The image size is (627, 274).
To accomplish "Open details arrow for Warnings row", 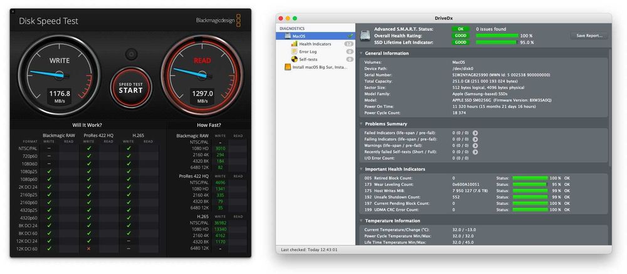I will click(x=475, y=146).
